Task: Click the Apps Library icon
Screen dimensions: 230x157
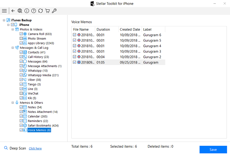Action: coord(25,43)
